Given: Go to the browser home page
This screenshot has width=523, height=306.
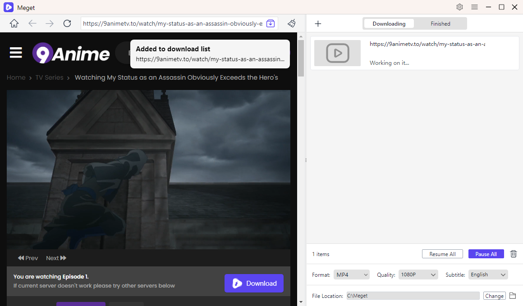Looking at the screenshot, I should coord(14,23).
